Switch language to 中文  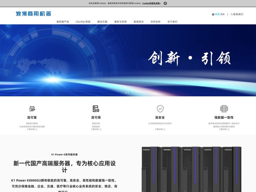[217, 14]
